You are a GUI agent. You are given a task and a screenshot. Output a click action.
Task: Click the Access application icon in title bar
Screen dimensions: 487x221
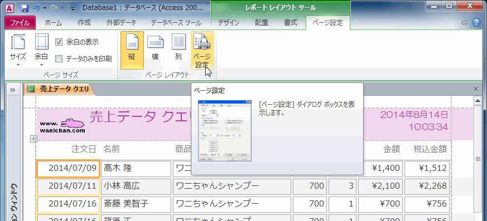9,8
